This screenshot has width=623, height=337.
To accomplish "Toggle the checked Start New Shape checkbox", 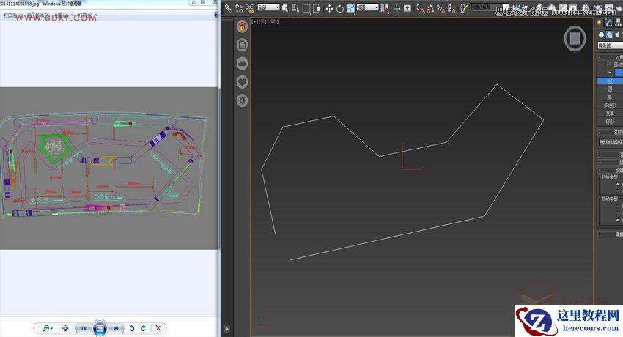I will [x=610, y=73].
